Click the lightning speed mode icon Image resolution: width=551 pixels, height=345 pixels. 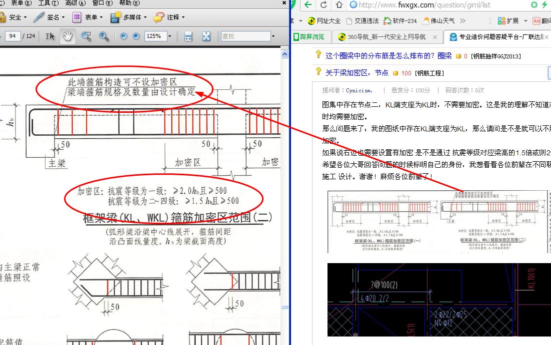click(544, 5)
